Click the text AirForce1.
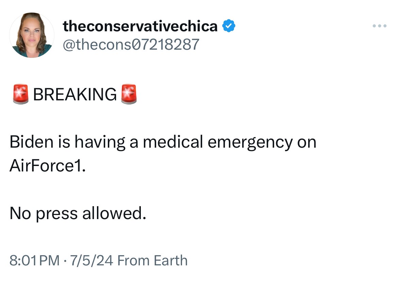Image resolution: width=398 pixels, height=281 pixels. (x=48, y=166)
